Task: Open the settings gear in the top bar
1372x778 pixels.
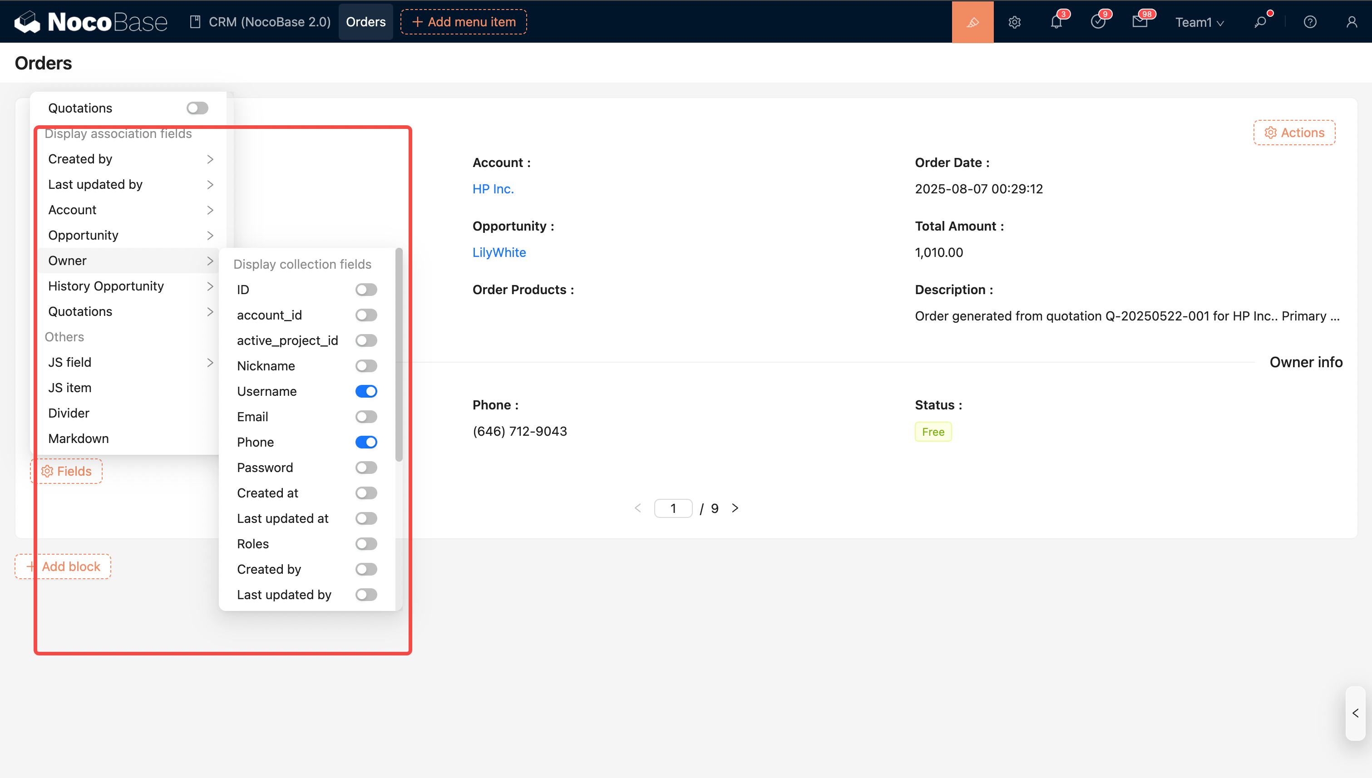Action: pyautogui.click(x=1014, y=22)
